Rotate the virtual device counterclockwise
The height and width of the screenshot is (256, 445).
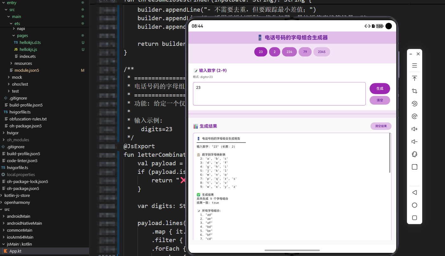tap(414, 103)
